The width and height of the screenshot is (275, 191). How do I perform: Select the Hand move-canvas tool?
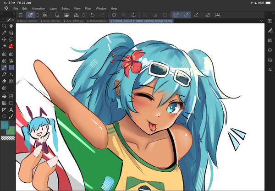pyautogui.click(x=11, y=26)
